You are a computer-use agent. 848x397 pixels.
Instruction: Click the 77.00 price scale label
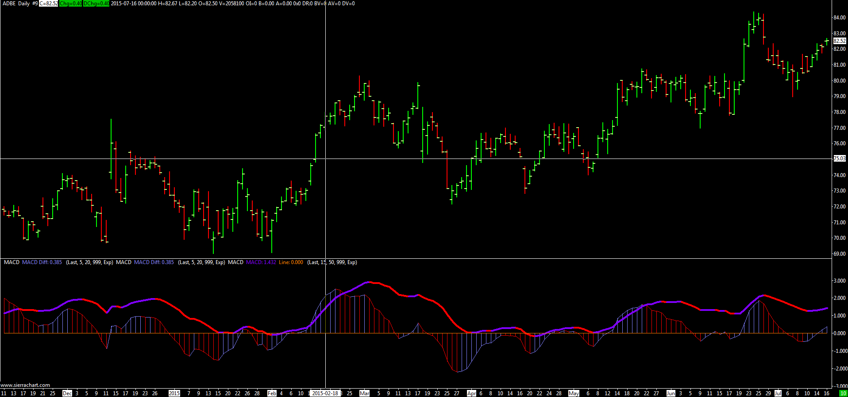pos(839,128)
